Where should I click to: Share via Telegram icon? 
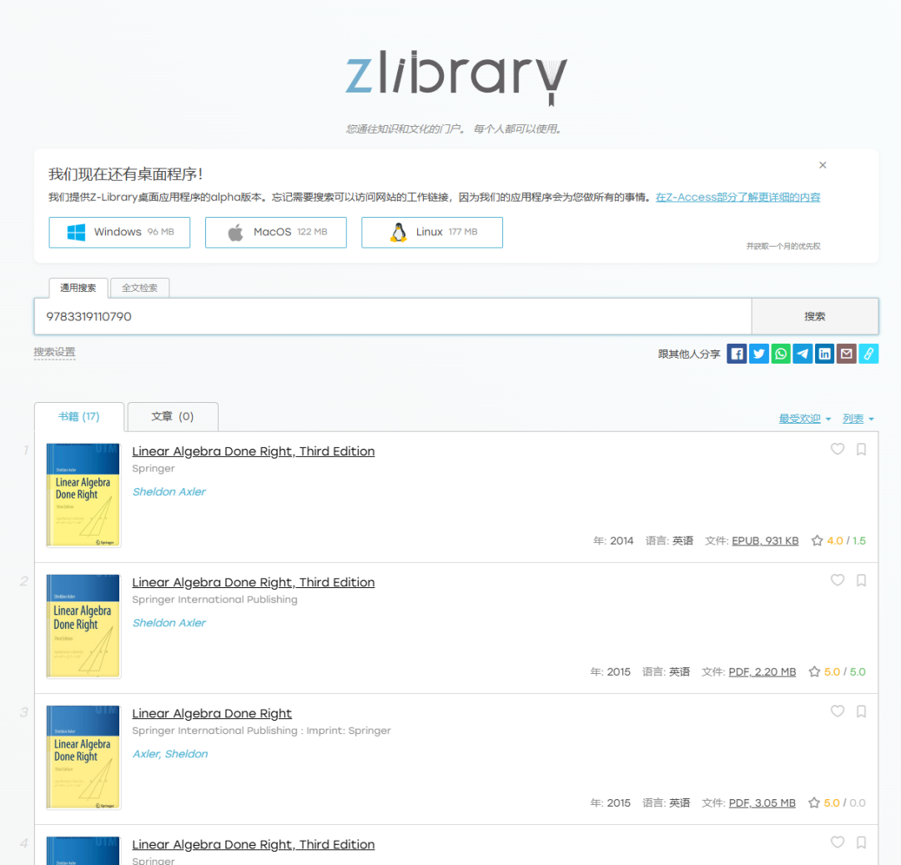(x=803, y=354)
